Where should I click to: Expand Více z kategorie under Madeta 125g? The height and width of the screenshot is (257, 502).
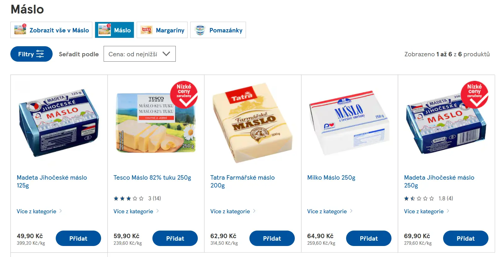(39, 211)
